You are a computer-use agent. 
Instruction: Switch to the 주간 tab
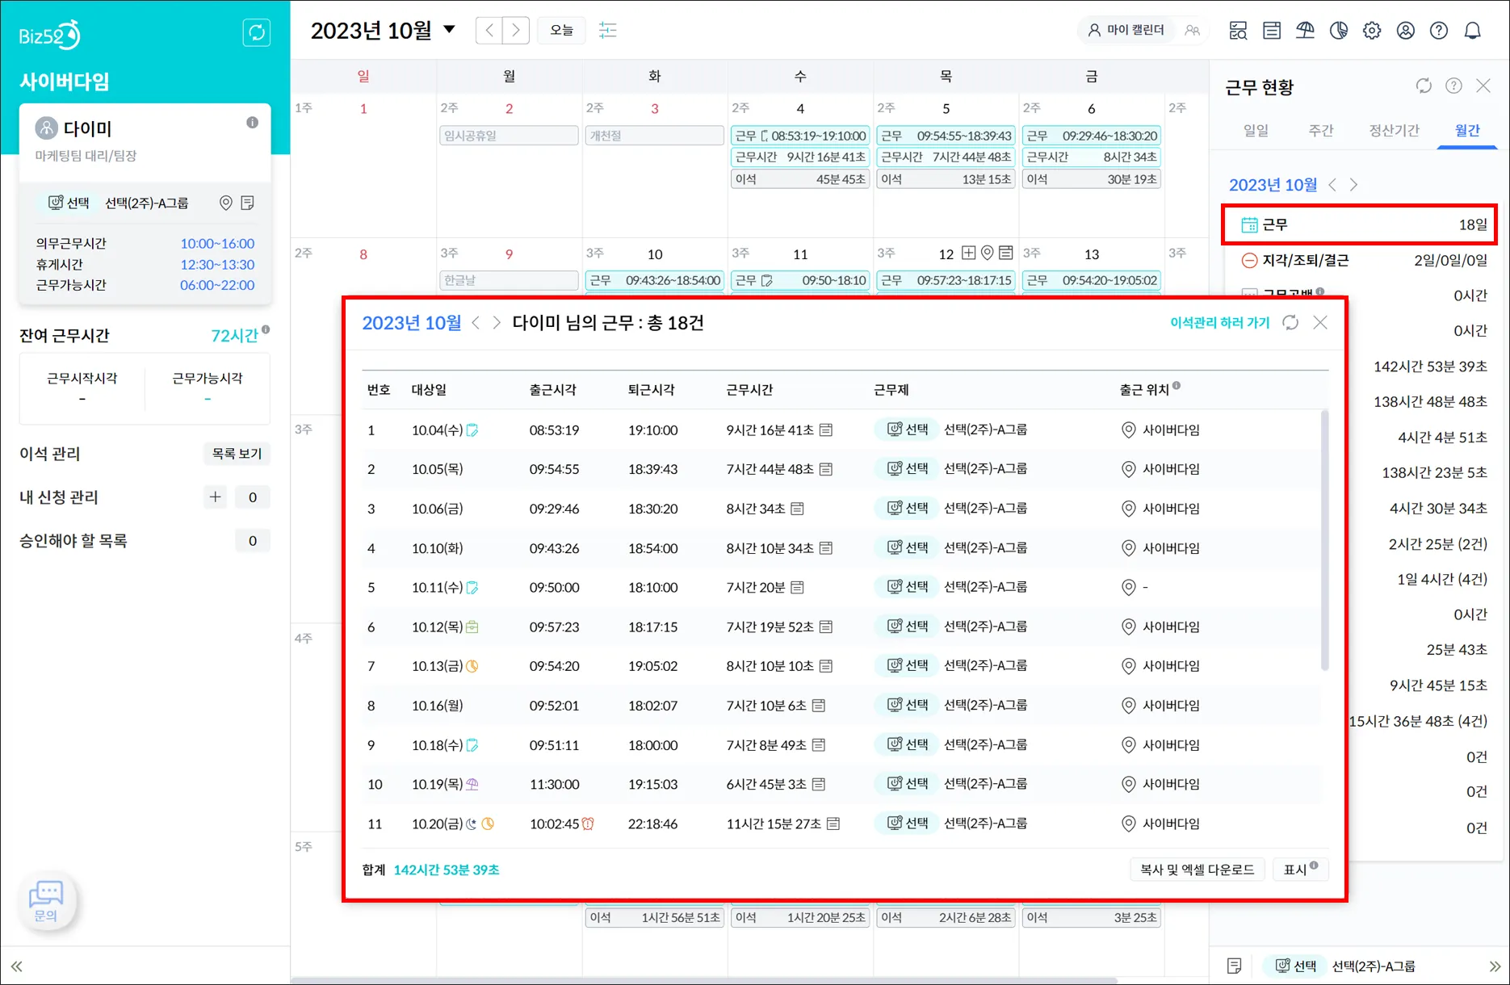(x=1321, y=131)
